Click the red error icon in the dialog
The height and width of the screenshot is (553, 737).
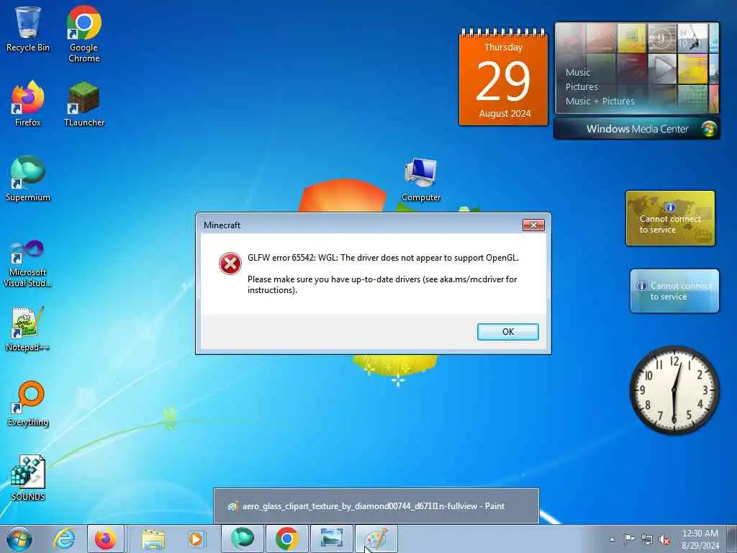pyautogui.click(x=230, y=264)
